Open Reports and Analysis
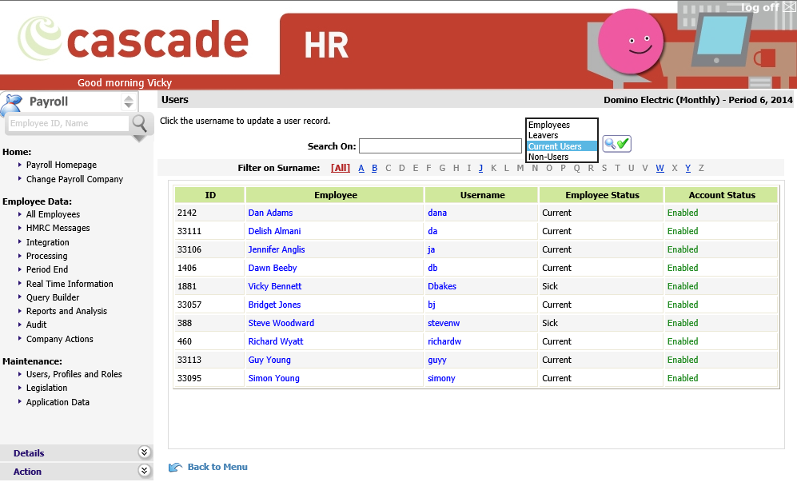Viewport: 797px width, 498px height. pos(66,311)
